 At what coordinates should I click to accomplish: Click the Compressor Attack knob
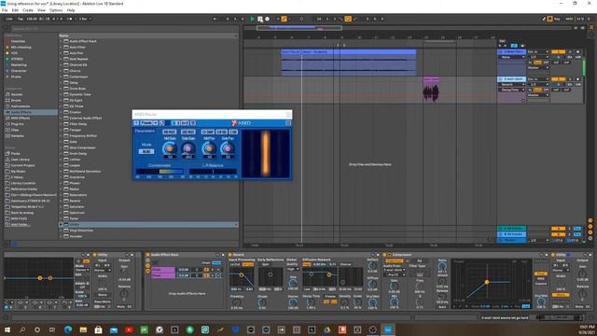(442, 281)
